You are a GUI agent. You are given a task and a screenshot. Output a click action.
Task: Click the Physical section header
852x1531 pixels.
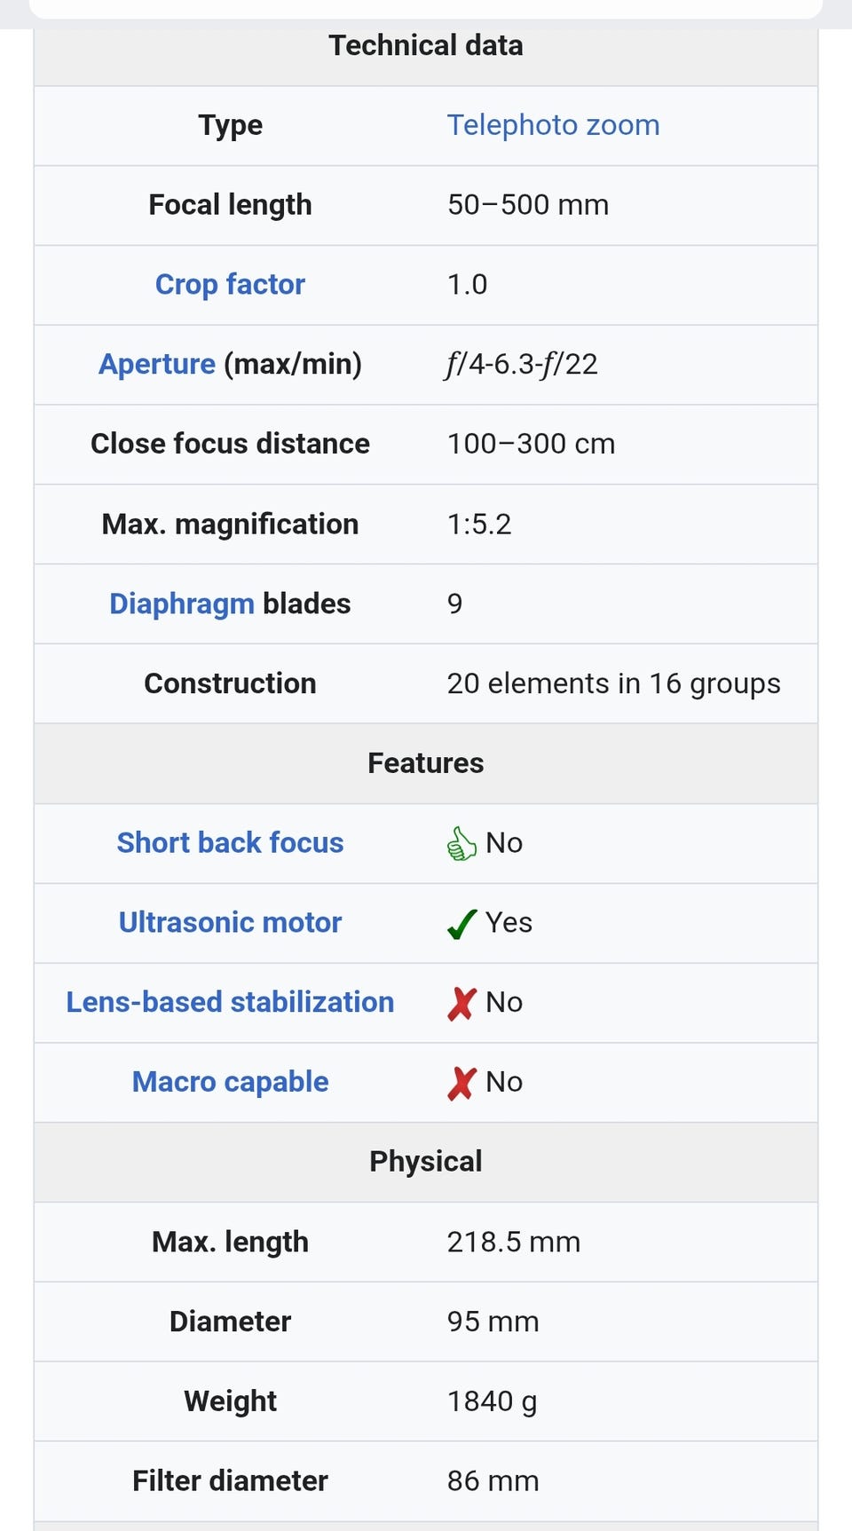tap(426, 1161)
